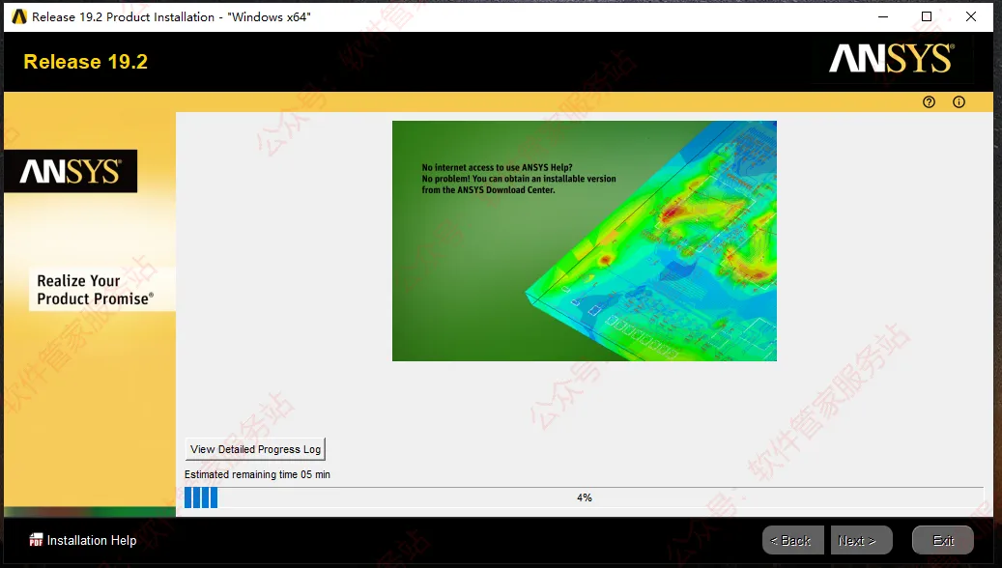The width and height of the screenshot is (1002, 568).
Task: Click the installation progress bar
Action: (584, 497)
